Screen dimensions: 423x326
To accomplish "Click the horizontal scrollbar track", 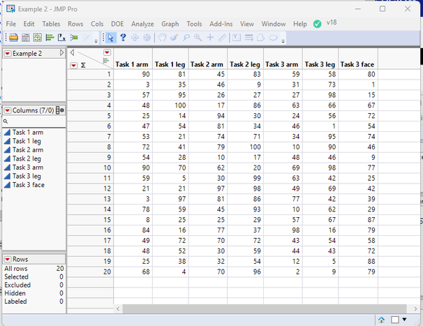I will click(265, 309).
